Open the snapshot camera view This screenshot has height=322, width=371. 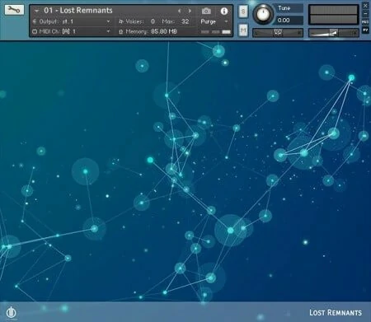pos(206,11)
